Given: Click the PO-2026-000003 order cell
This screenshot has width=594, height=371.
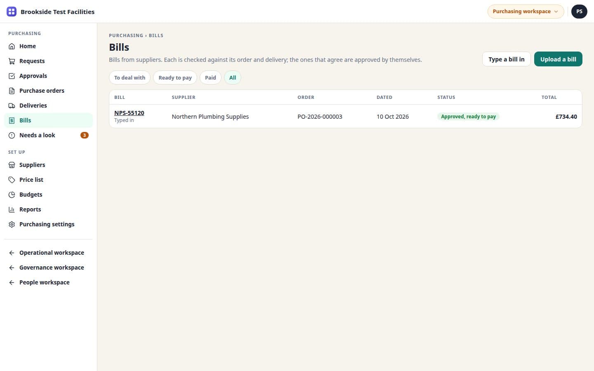Looking at the screenshot, I should [320, 117].
